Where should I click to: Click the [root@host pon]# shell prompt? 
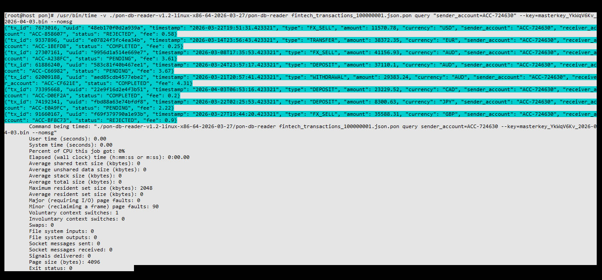[29, 15]
